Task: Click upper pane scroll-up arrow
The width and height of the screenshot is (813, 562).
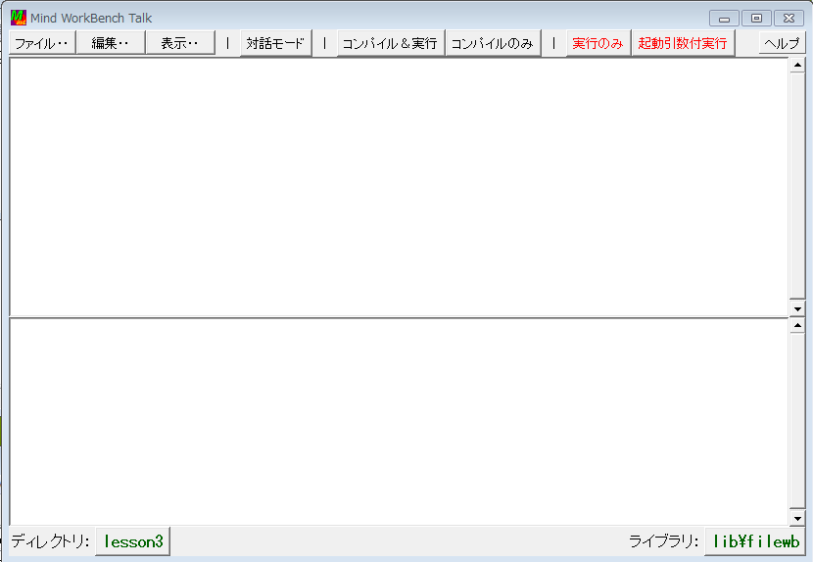Action: 797,66
